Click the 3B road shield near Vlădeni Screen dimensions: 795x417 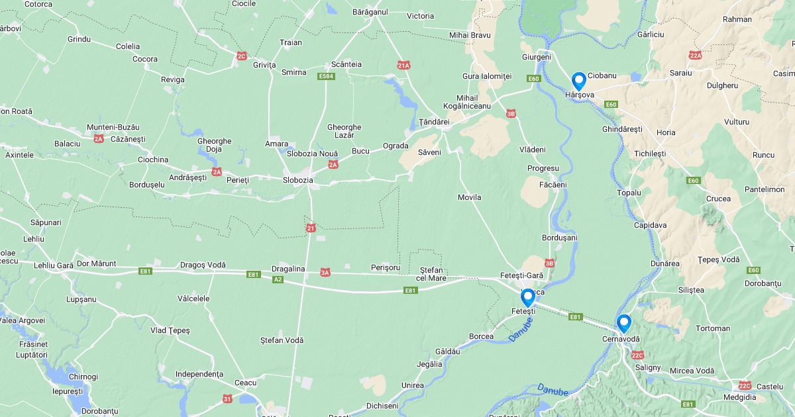(x=511, y=113)
